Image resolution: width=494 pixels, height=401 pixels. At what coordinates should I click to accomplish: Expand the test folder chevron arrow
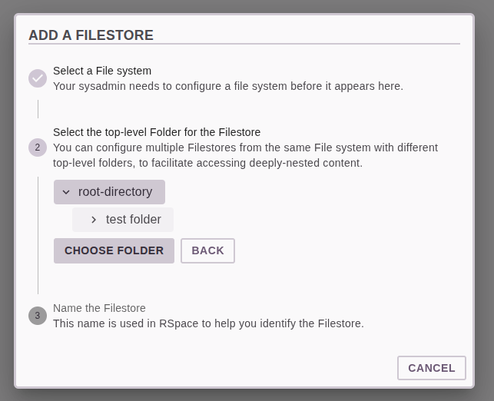(x=94, y=220)
